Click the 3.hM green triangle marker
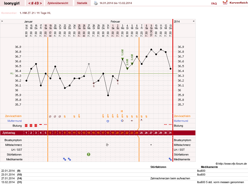Screen dimensions: 248x192 [x=132, y=64]
